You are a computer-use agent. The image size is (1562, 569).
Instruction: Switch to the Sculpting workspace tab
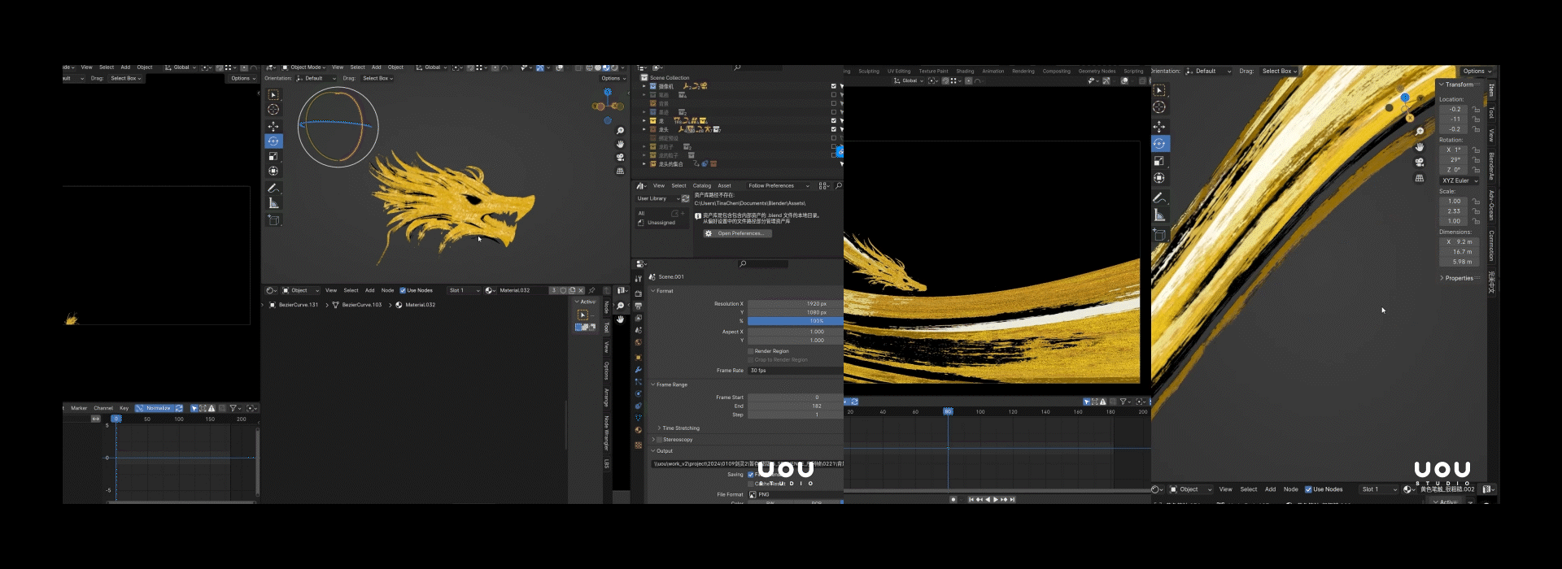(x=869, y=72)
